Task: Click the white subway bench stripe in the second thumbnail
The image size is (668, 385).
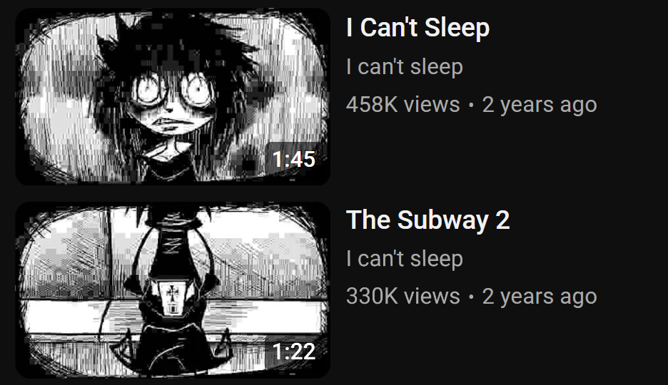Action: coord(173,317)
